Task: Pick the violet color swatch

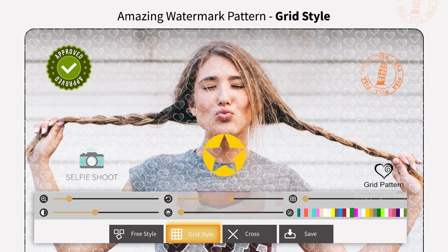Action: coord(317,213)
